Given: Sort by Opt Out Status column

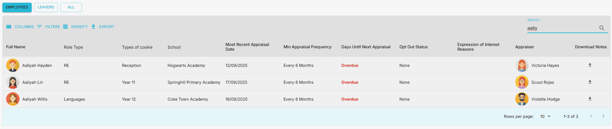Looking at the screenshot, I should [x=413, y=47].
